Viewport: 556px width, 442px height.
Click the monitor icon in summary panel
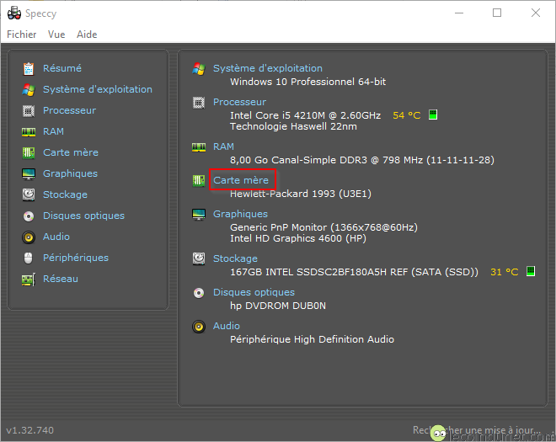coord(199,215)
